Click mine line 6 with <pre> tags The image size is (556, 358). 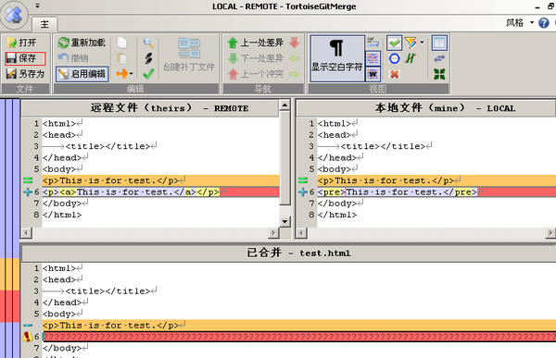point(436,191)
